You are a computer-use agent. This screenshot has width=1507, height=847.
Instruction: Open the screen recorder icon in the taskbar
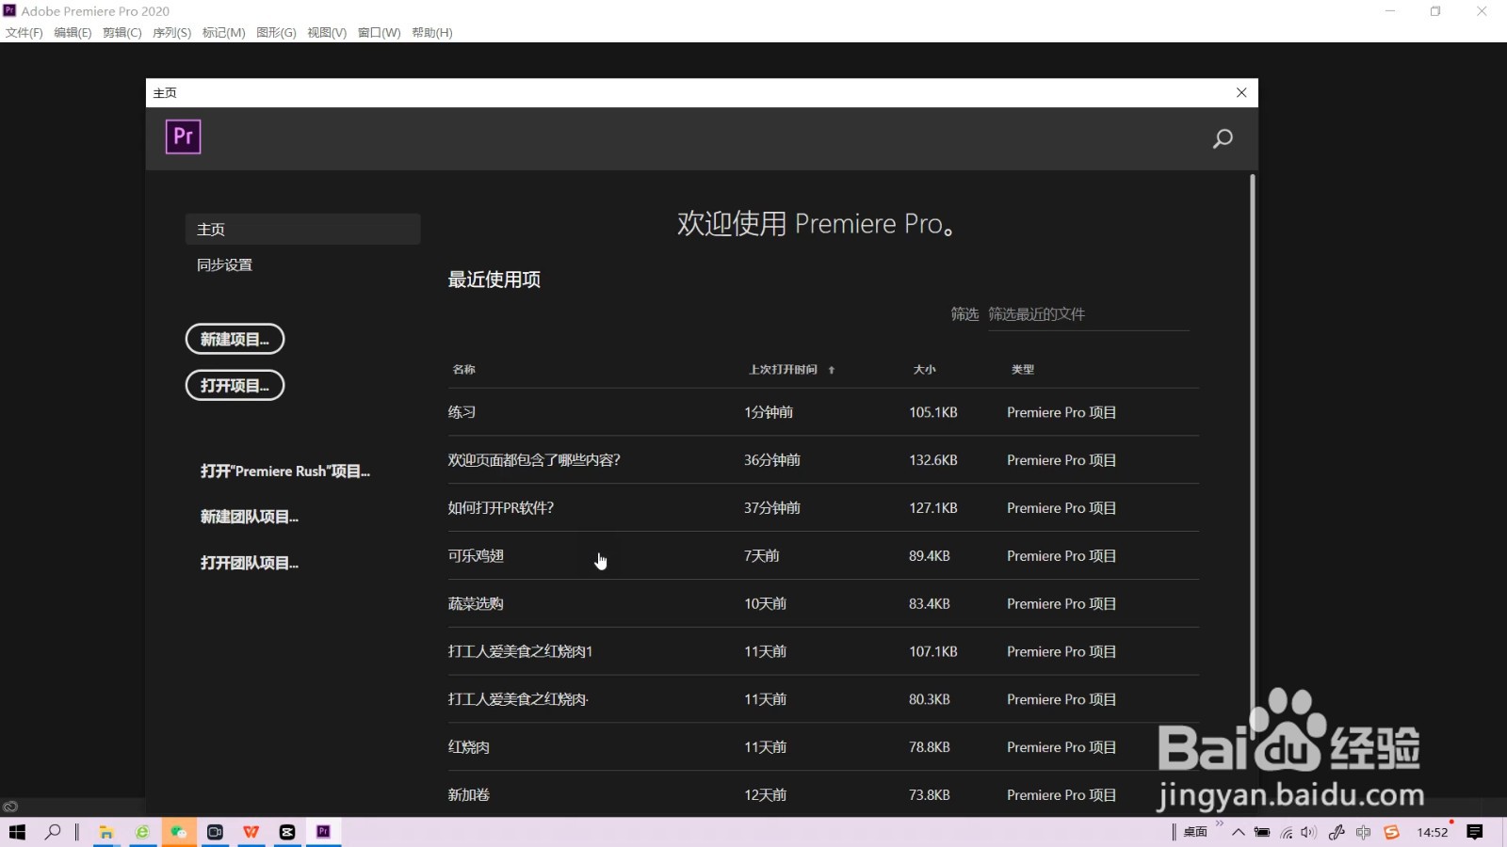(x=215, y=832)
